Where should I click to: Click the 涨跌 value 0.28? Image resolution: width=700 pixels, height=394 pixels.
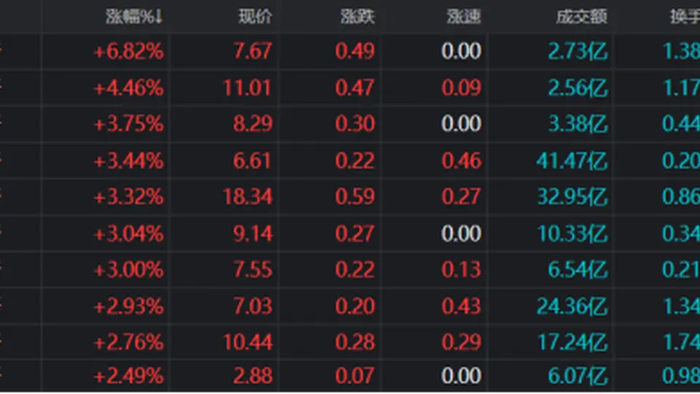355,342
